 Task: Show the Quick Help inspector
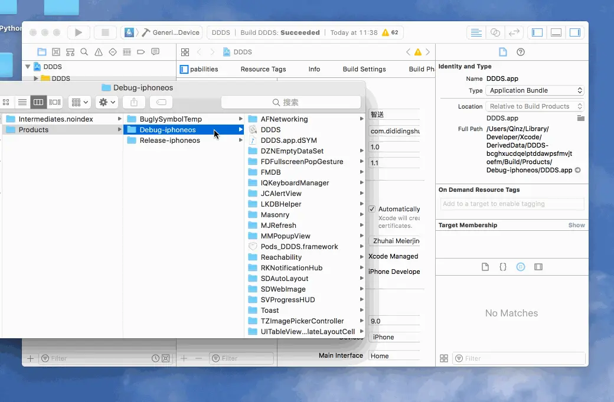click(x=520, y=52)
